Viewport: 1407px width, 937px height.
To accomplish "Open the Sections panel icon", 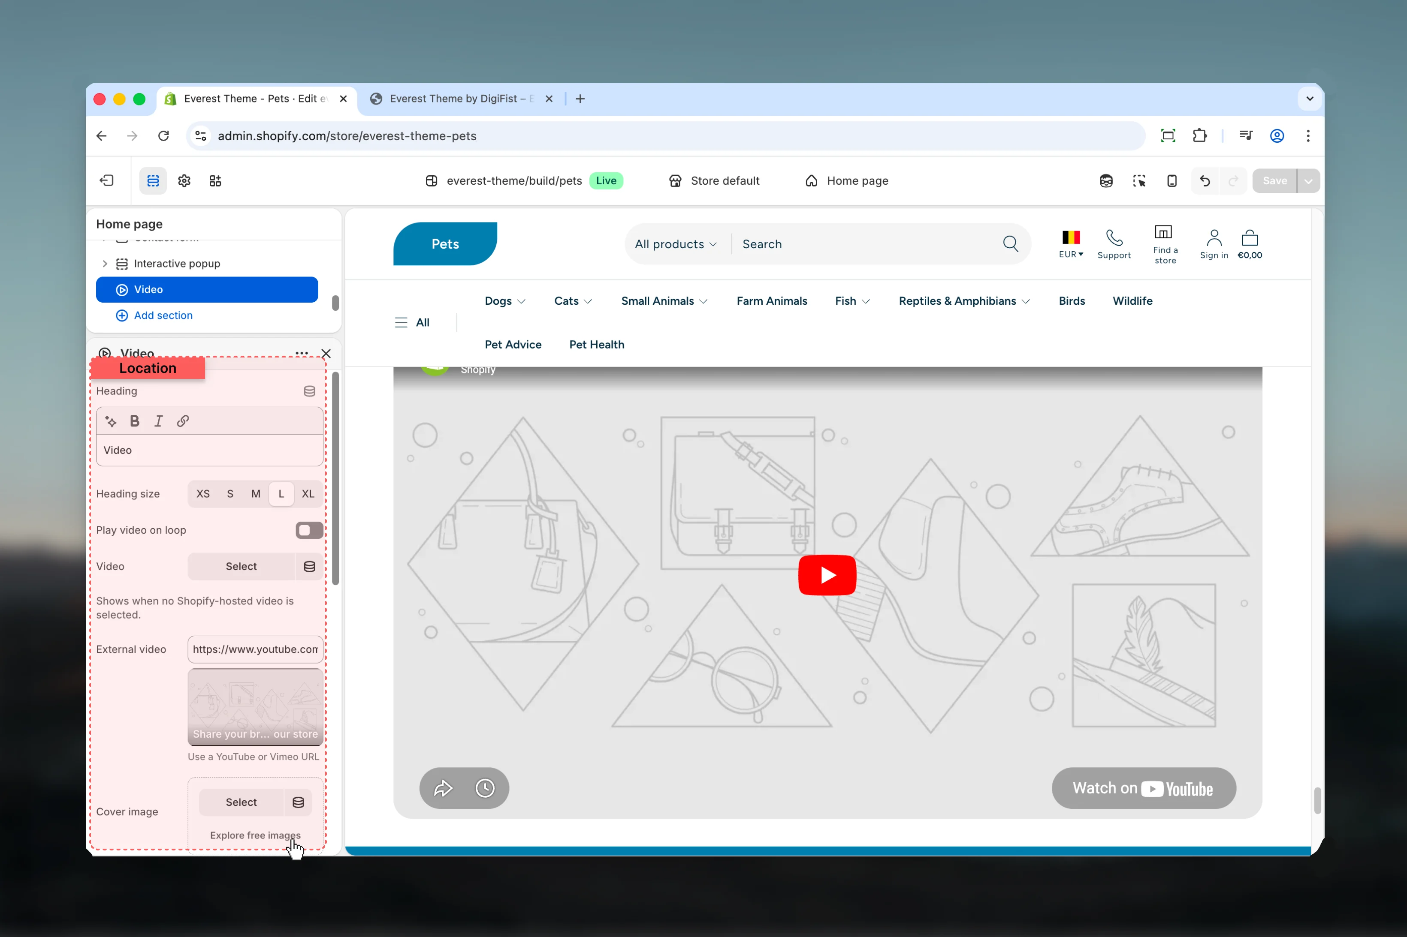I will pyautogui.click(x=153, y=180).
